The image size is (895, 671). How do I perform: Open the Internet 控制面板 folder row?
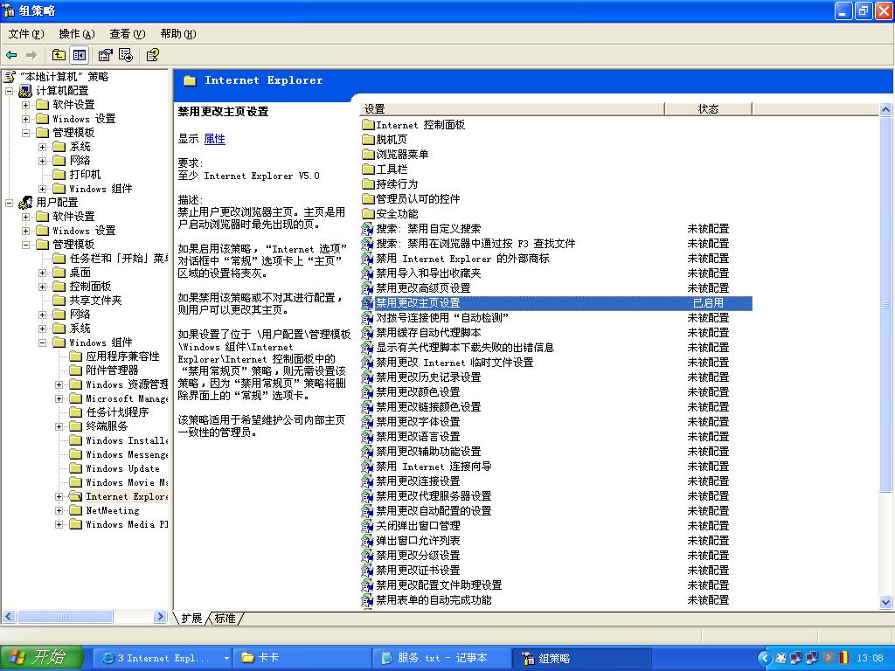420,124
